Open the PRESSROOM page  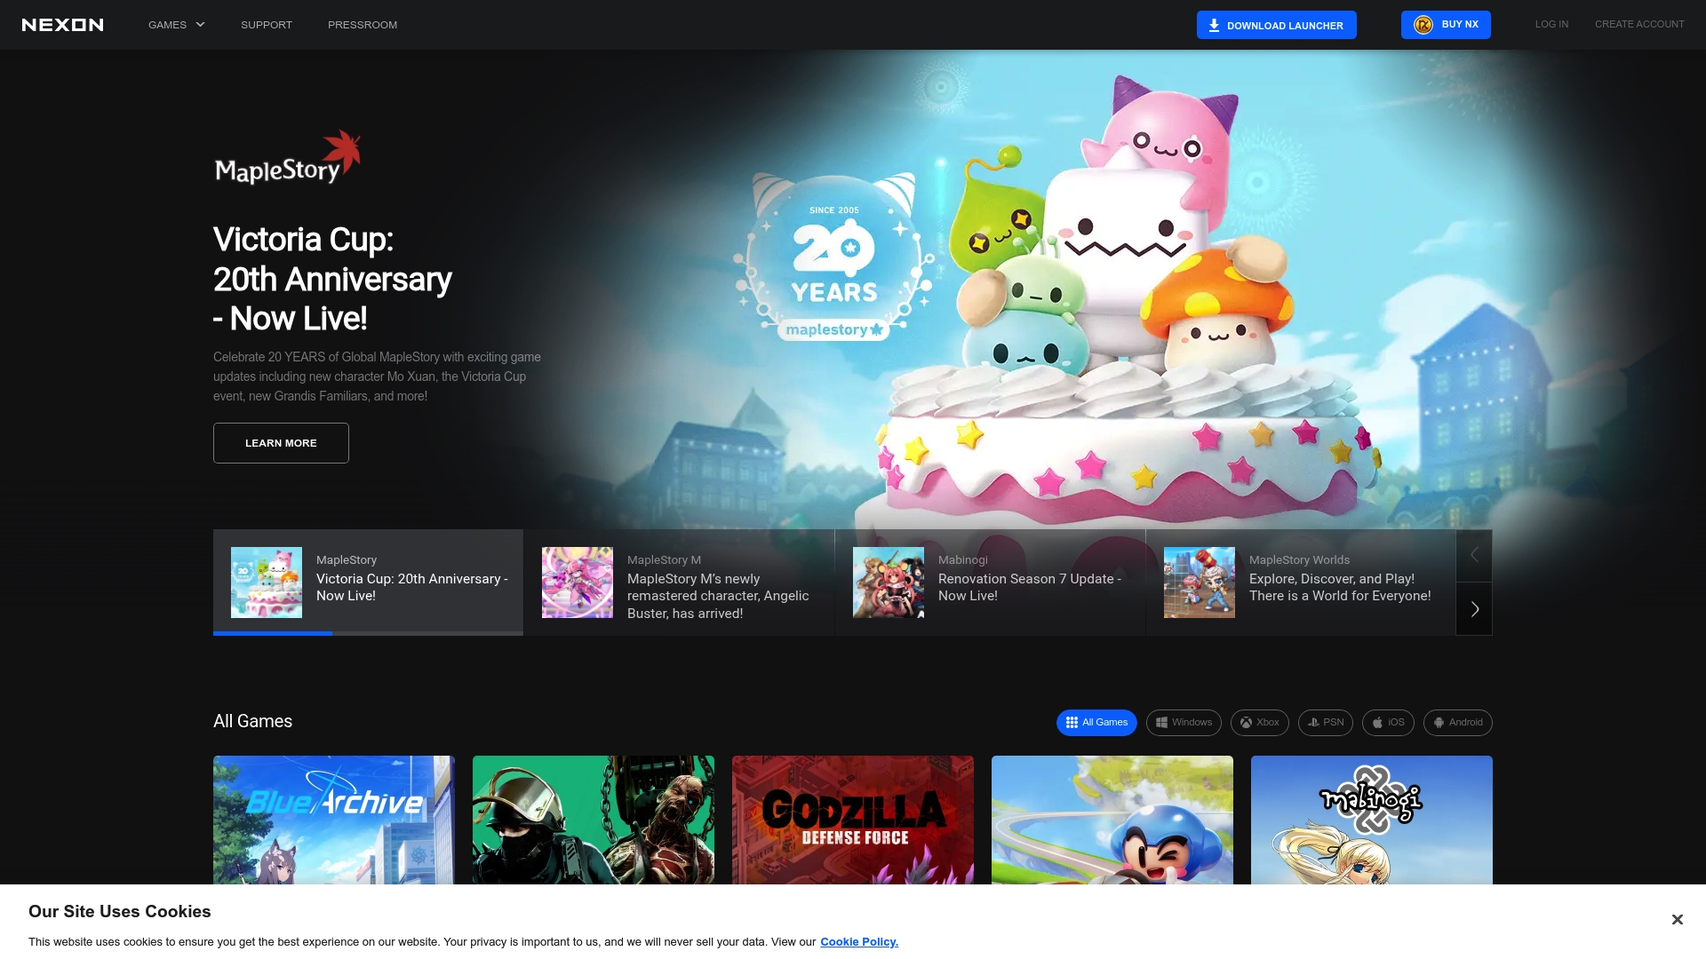pos(363,25)
